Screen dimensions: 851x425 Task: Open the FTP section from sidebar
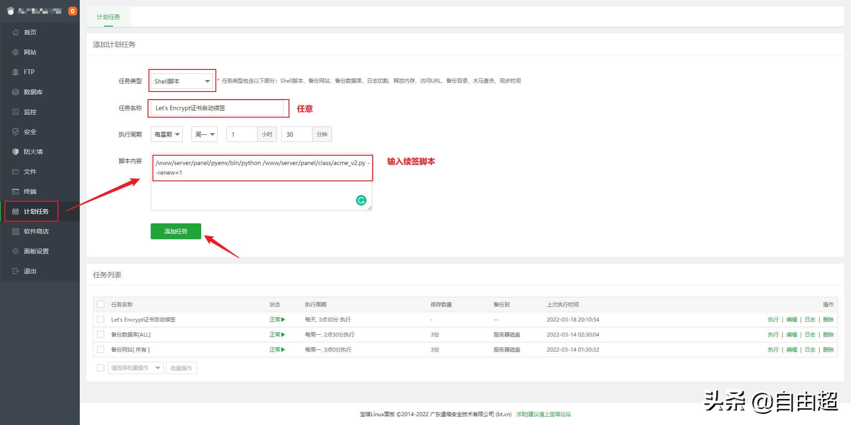coord(28,72)
